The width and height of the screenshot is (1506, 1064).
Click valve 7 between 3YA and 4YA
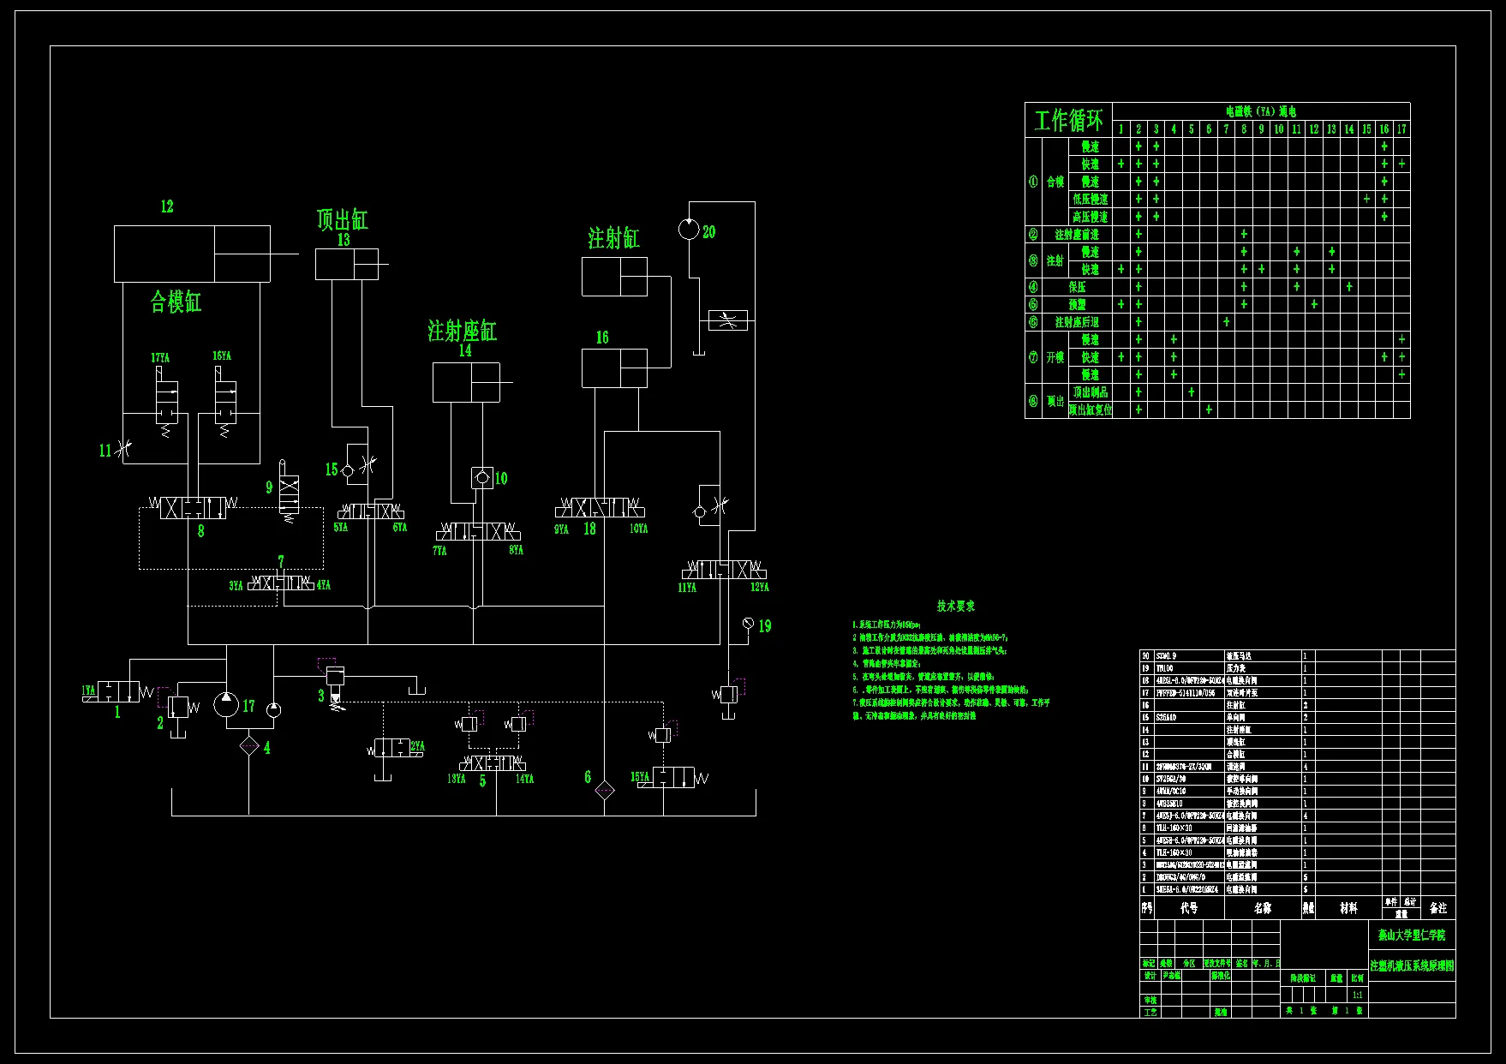[x=282, y=583]
